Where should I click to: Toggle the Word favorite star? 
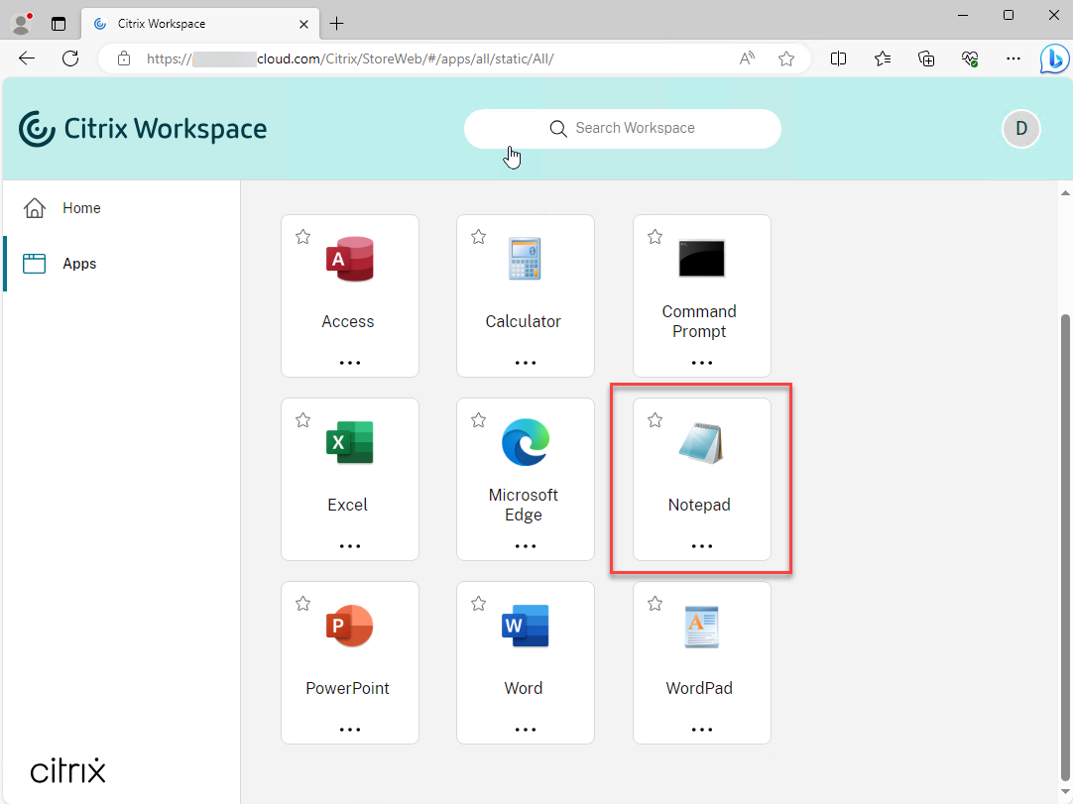478,604
